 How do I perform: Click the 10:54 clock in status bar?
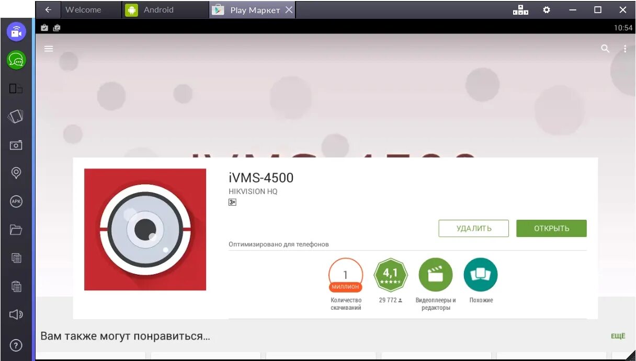click(x=623, y=28)
